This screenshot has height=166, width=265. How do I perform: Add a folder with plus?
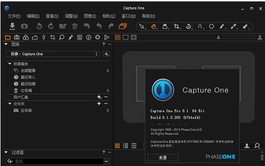(x=99, y=103)
